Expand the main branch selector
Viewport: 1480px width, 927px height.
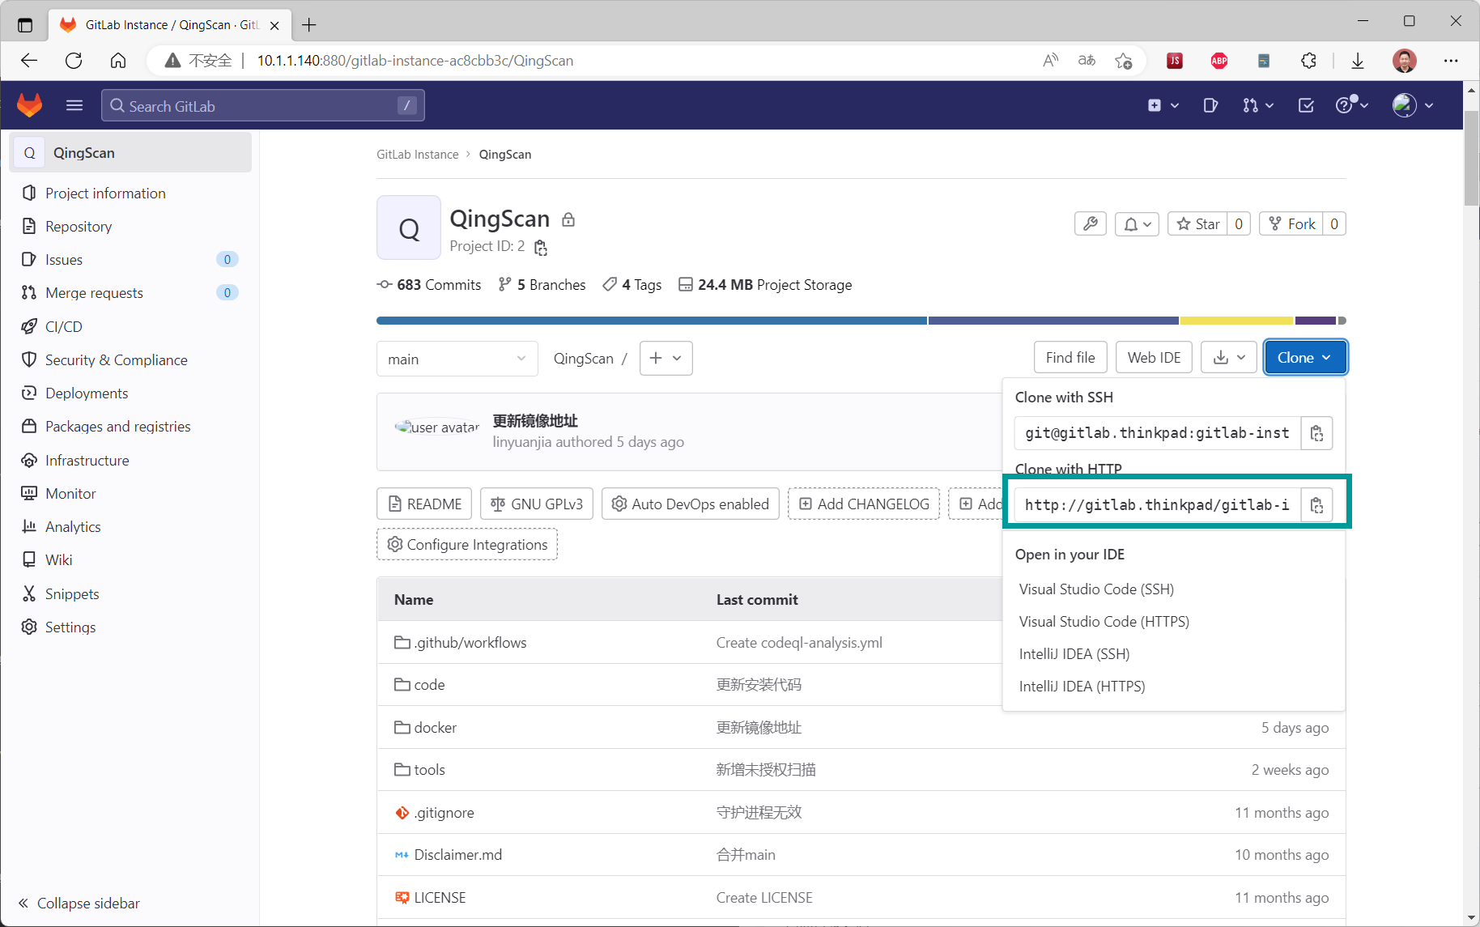(x=457, y=359)
